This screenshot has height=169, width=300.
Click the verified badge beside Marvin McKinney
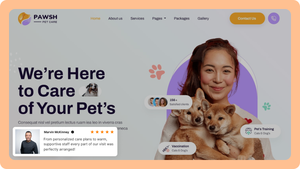coord(72,132)
